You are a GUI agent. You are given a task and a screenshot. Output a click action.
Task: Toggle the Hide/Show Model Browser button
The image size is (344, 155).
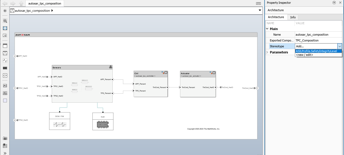(x=5, y=11)
